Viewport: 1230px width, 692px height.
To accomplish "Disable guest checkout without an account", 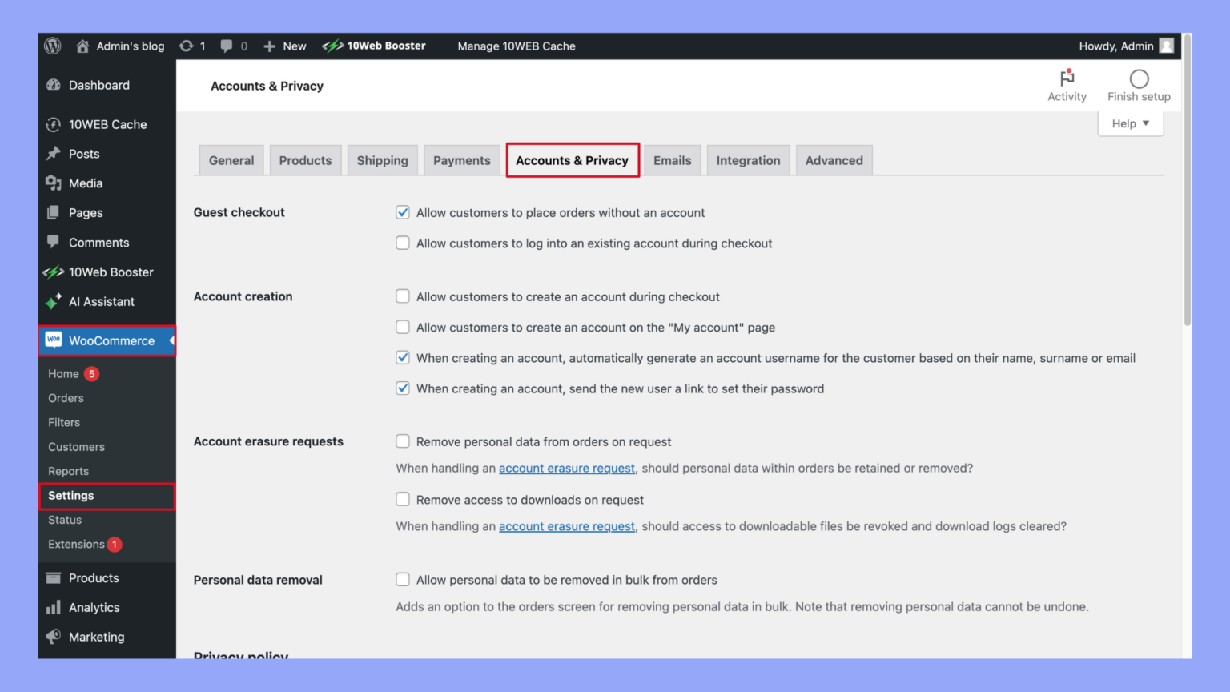I will coord(403,212).
